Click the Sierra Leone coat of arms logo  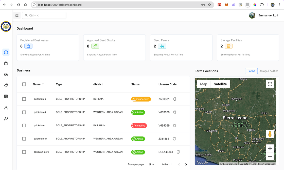point(6,26)
